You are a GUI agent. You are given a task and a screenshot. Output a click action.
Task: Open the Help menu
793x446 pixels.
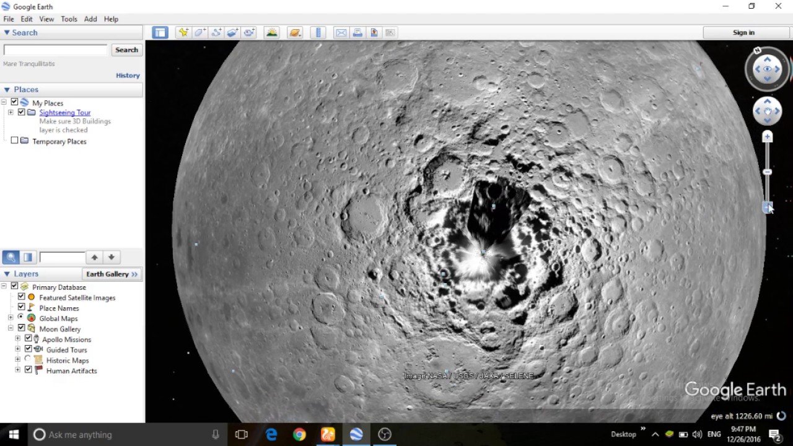click(x=111, y=19)
